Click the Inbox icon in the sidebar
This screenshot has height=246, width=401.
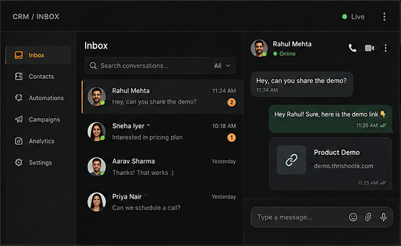(19, 55)
